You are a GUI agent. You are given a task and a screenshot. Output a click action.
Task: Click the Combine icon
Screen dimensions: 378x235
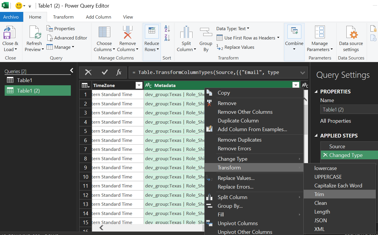[x=294, y=32]
